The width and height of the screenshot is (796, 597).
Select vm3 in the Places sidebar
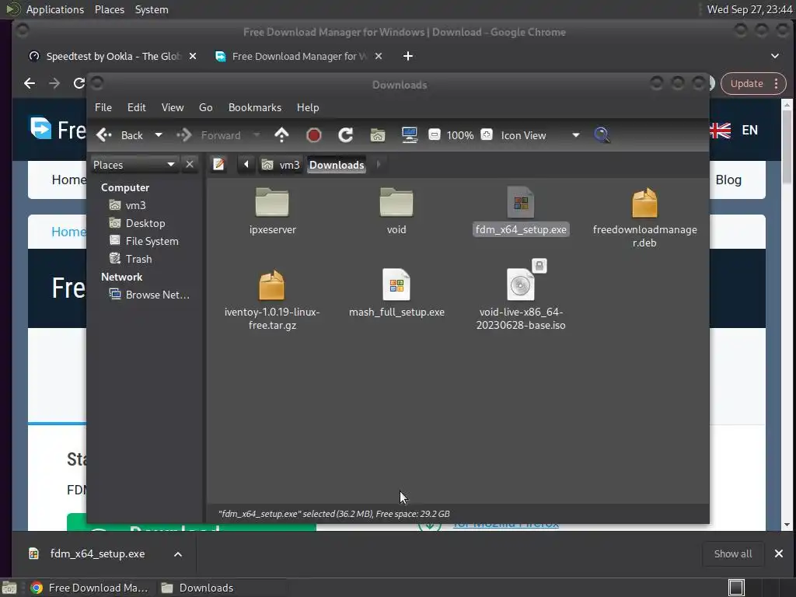coord(128,205)
